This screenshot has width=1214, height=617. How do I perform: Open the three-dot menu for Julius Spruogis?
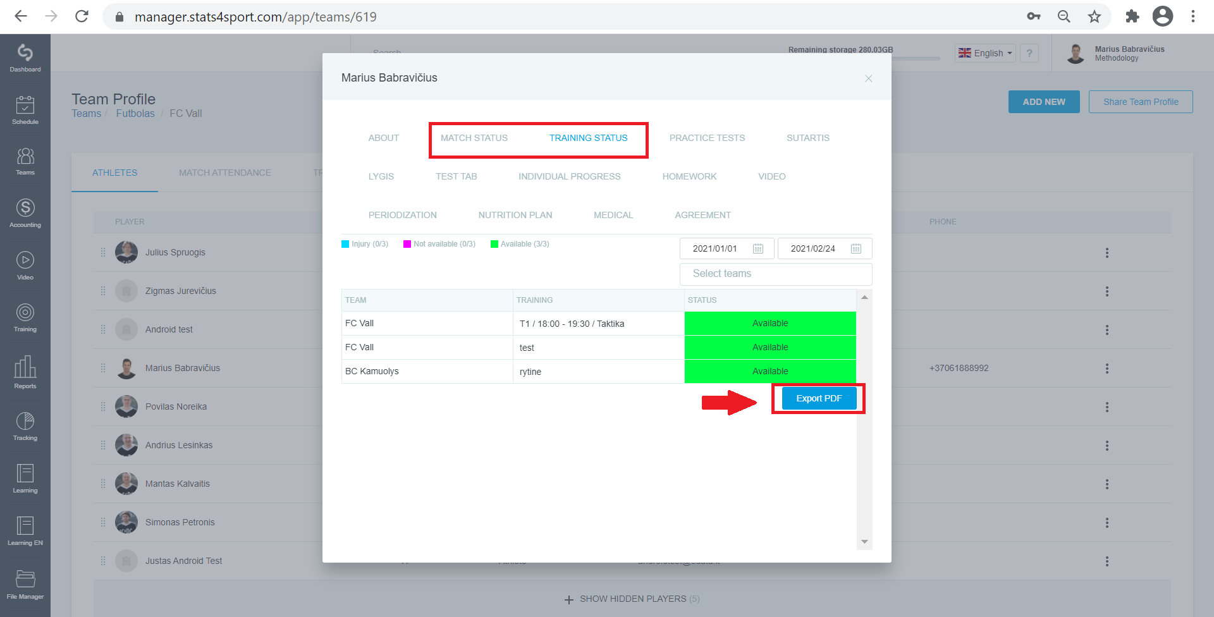coord(1107,253)
